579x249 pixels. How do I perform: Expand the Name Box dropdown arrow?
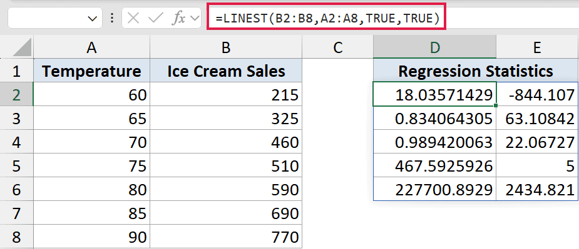pos(92,19)
